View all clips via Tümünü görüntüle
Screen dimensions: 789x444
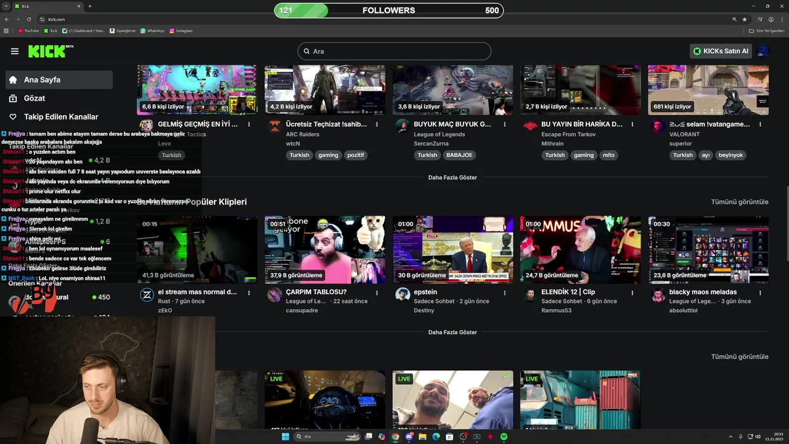(740, 202)
